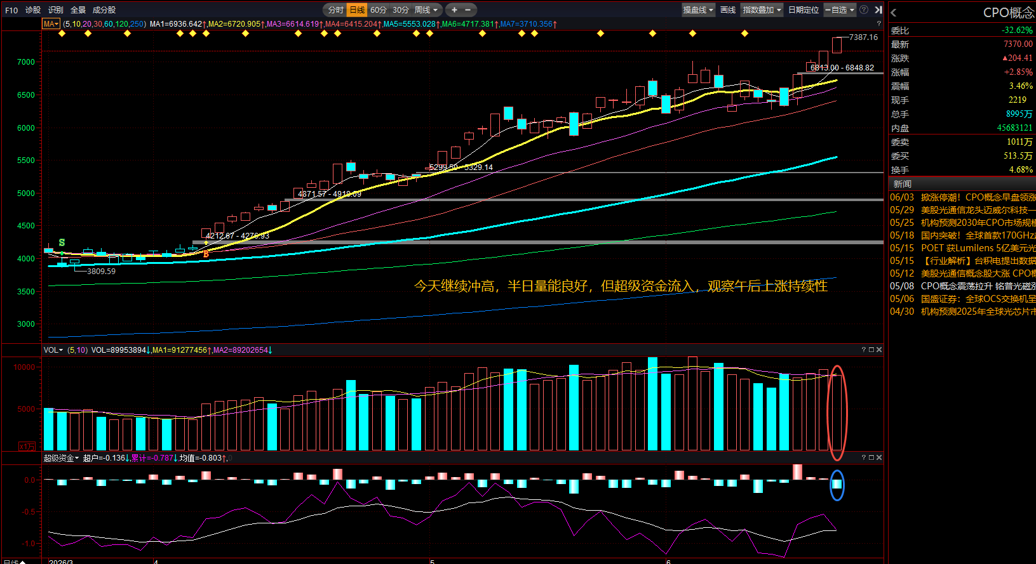Open the 成分股 menu
Viewport: 1036px width, 564px height.
point(104,10)
